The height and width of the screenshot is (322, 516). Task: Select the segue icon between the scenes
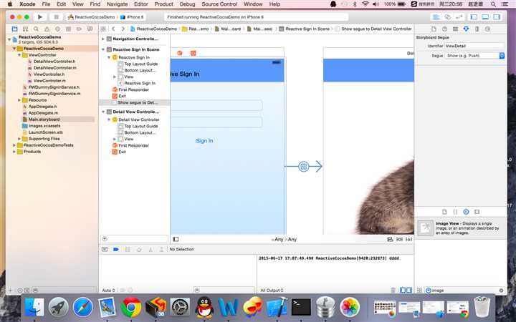[303, 166]
